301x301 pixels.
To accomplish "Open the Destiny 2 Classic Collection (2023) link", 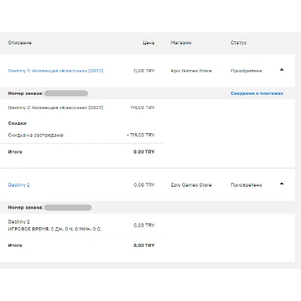I will point(56,71).
